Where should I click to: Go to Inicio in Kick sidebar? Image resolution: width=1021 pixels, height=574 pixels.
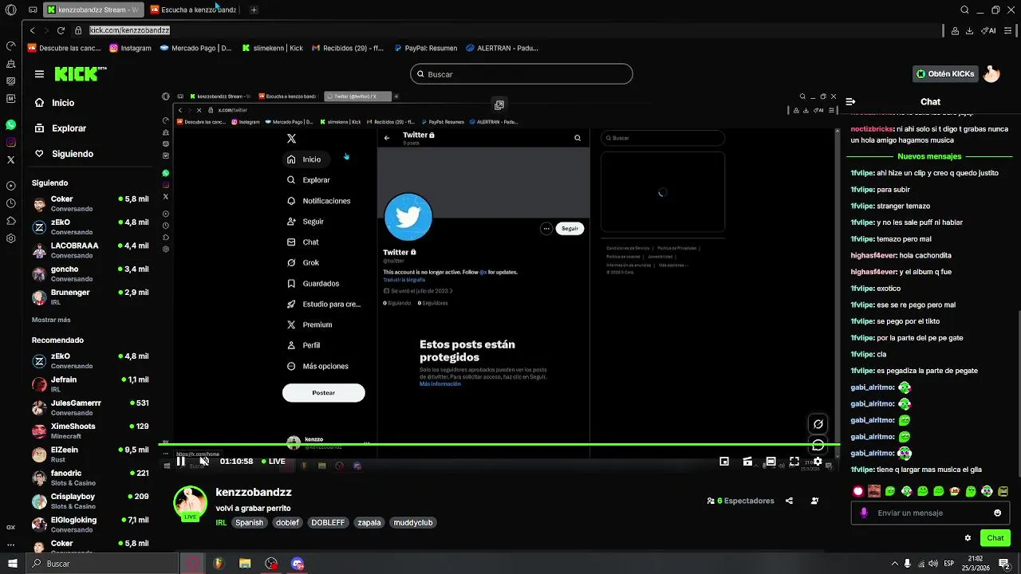tap(54, 103)
